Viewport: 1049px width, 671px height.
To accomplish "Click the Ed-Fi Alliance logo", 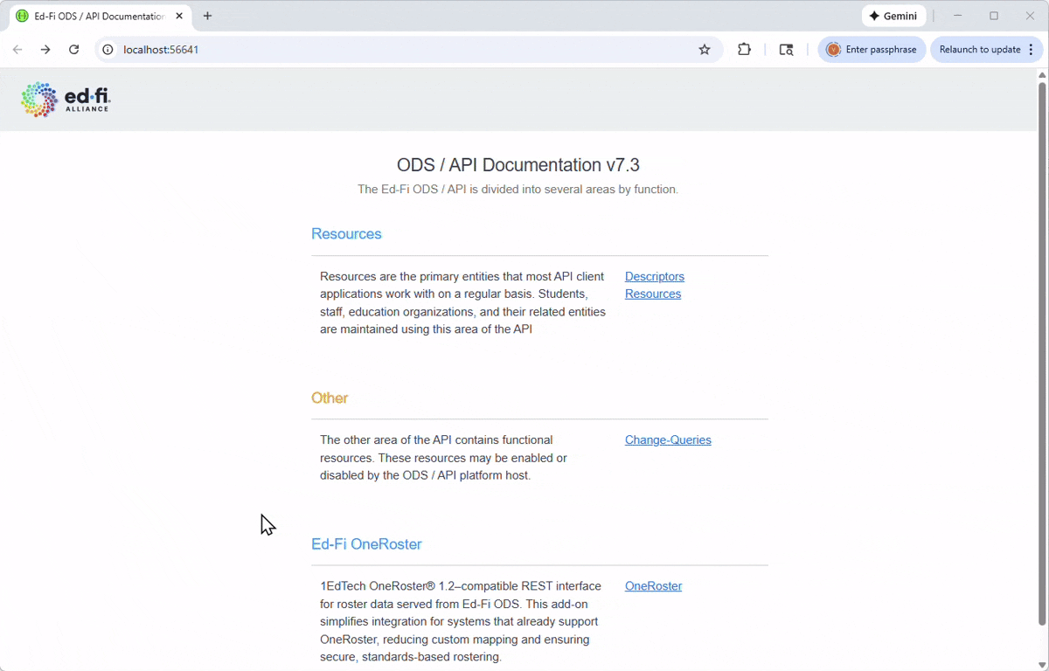I will pyautogui.click(x=66, y=100).
